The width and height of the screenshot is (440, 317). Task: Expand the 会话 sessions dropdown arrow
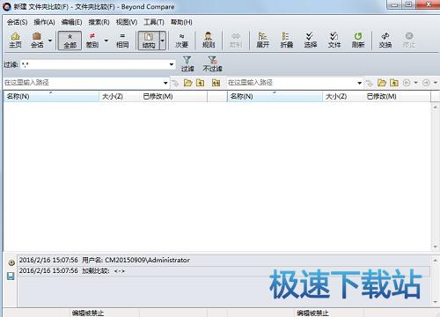click(50, 41)
